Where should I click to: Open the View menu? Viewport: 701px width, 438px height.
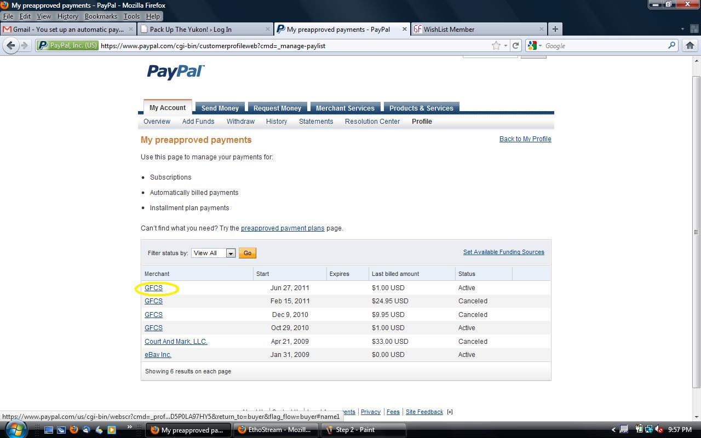tap(44, 16)
